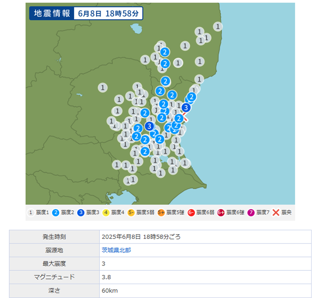The height and width of the screenshot is (298, 313).
Task: Open the 茨城県北部 epicenter link
Action: click(x=116, y=250)
